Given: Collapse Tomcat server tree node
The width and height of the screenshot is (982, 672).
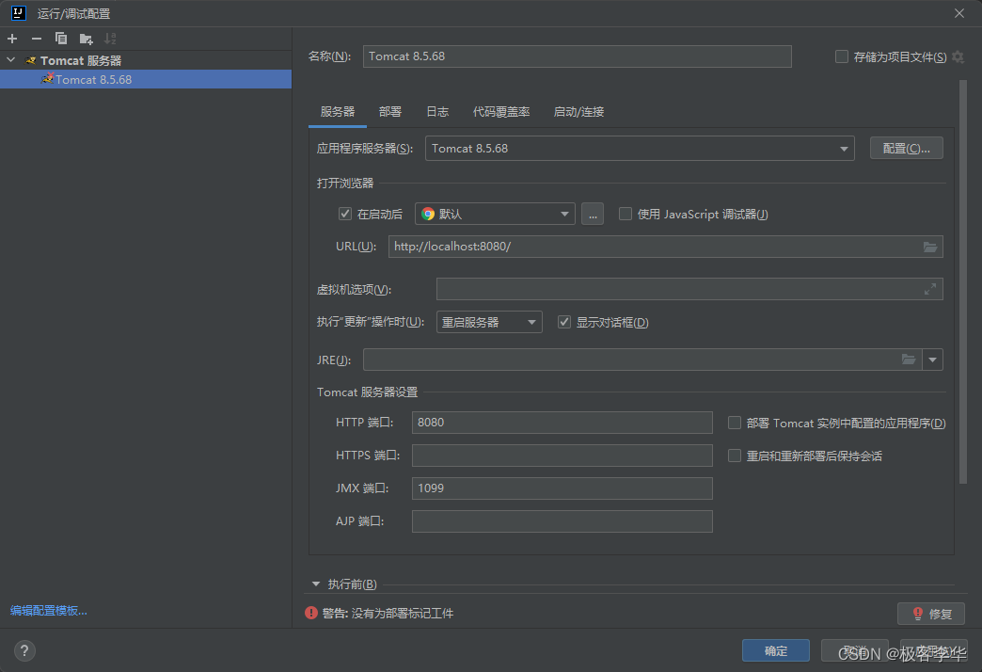Looking at the screenshot, I should 10,60.
